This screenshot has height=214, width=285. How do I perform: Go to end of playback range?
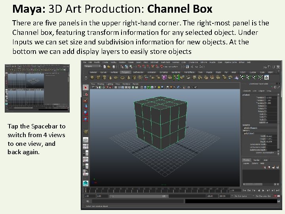[x=277, y=191]
